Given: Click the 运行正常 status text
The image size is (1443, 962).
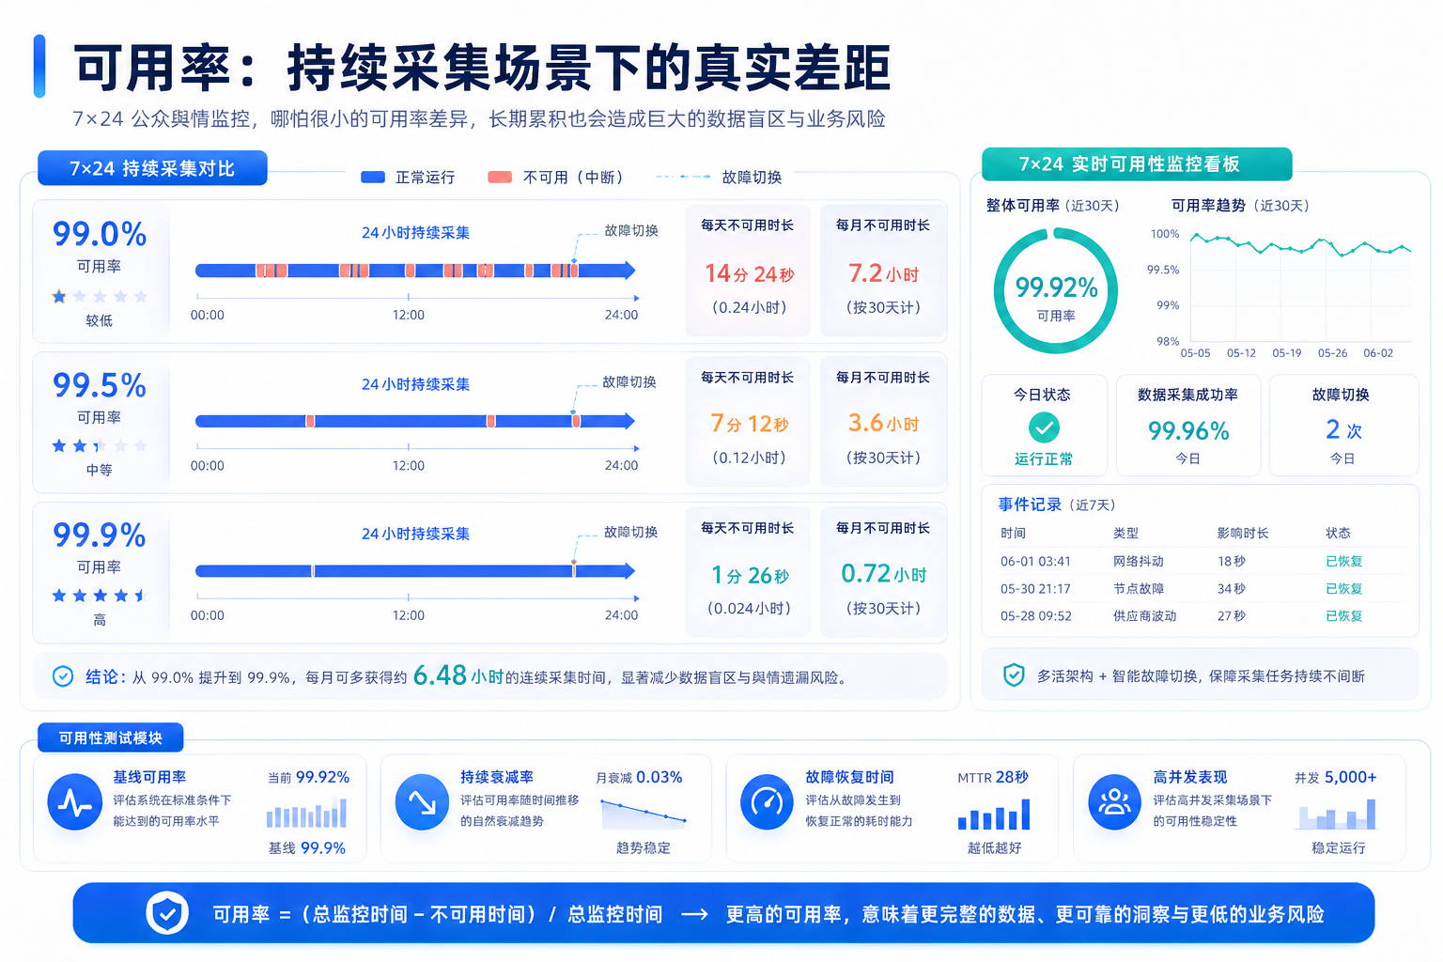Looking at the screenshot, I should 1044,459.
